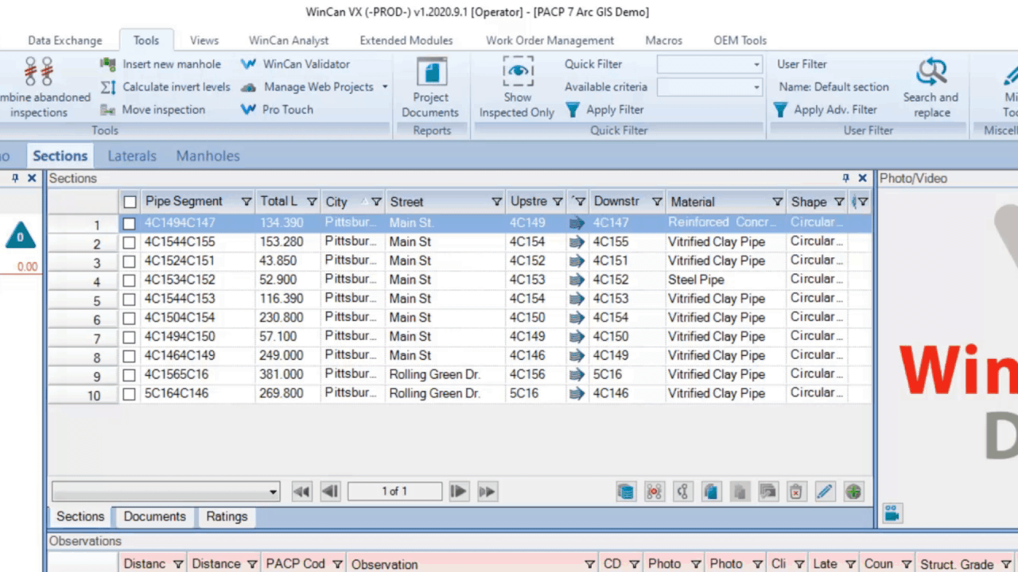Click the blue database stack icon

tap(626, 492)
